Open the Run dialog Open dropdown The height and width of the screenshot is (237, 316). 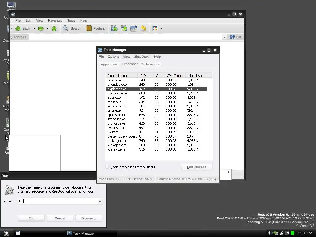[x=100, y=201]
